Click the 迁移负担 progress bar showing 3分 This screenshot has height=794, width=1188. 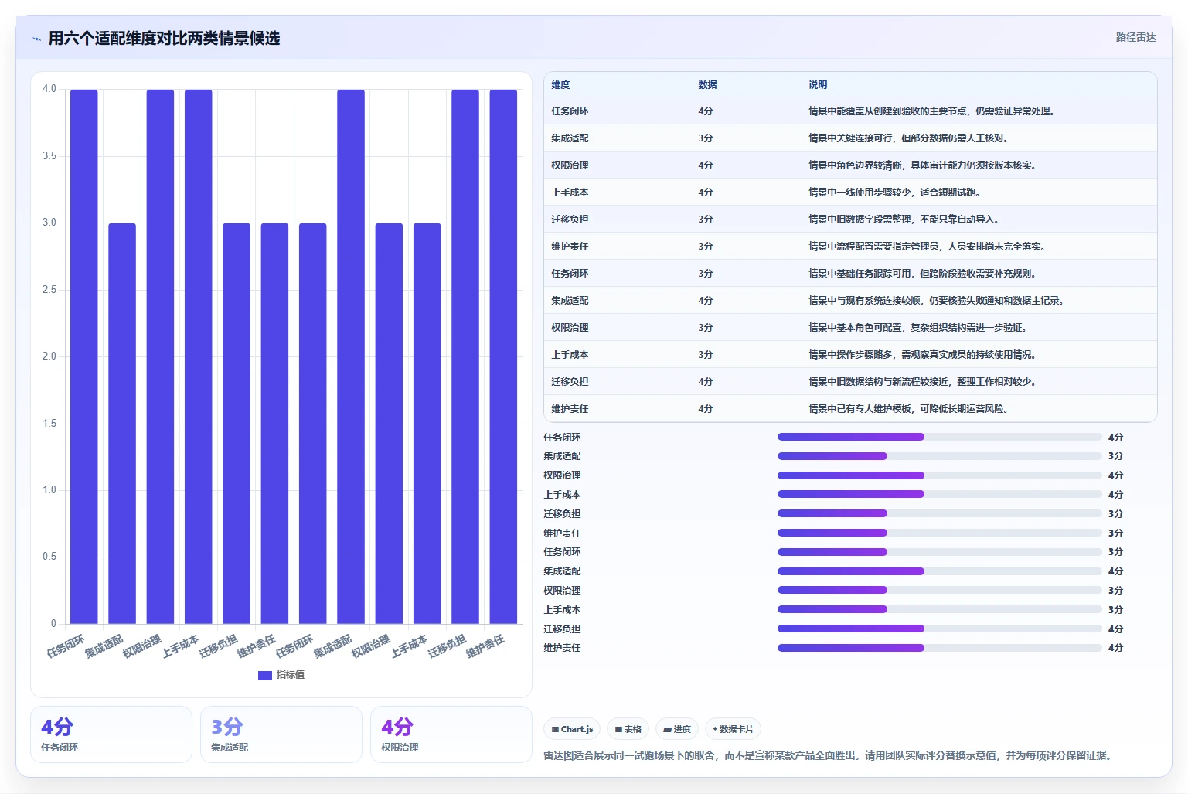click(939, 513)
